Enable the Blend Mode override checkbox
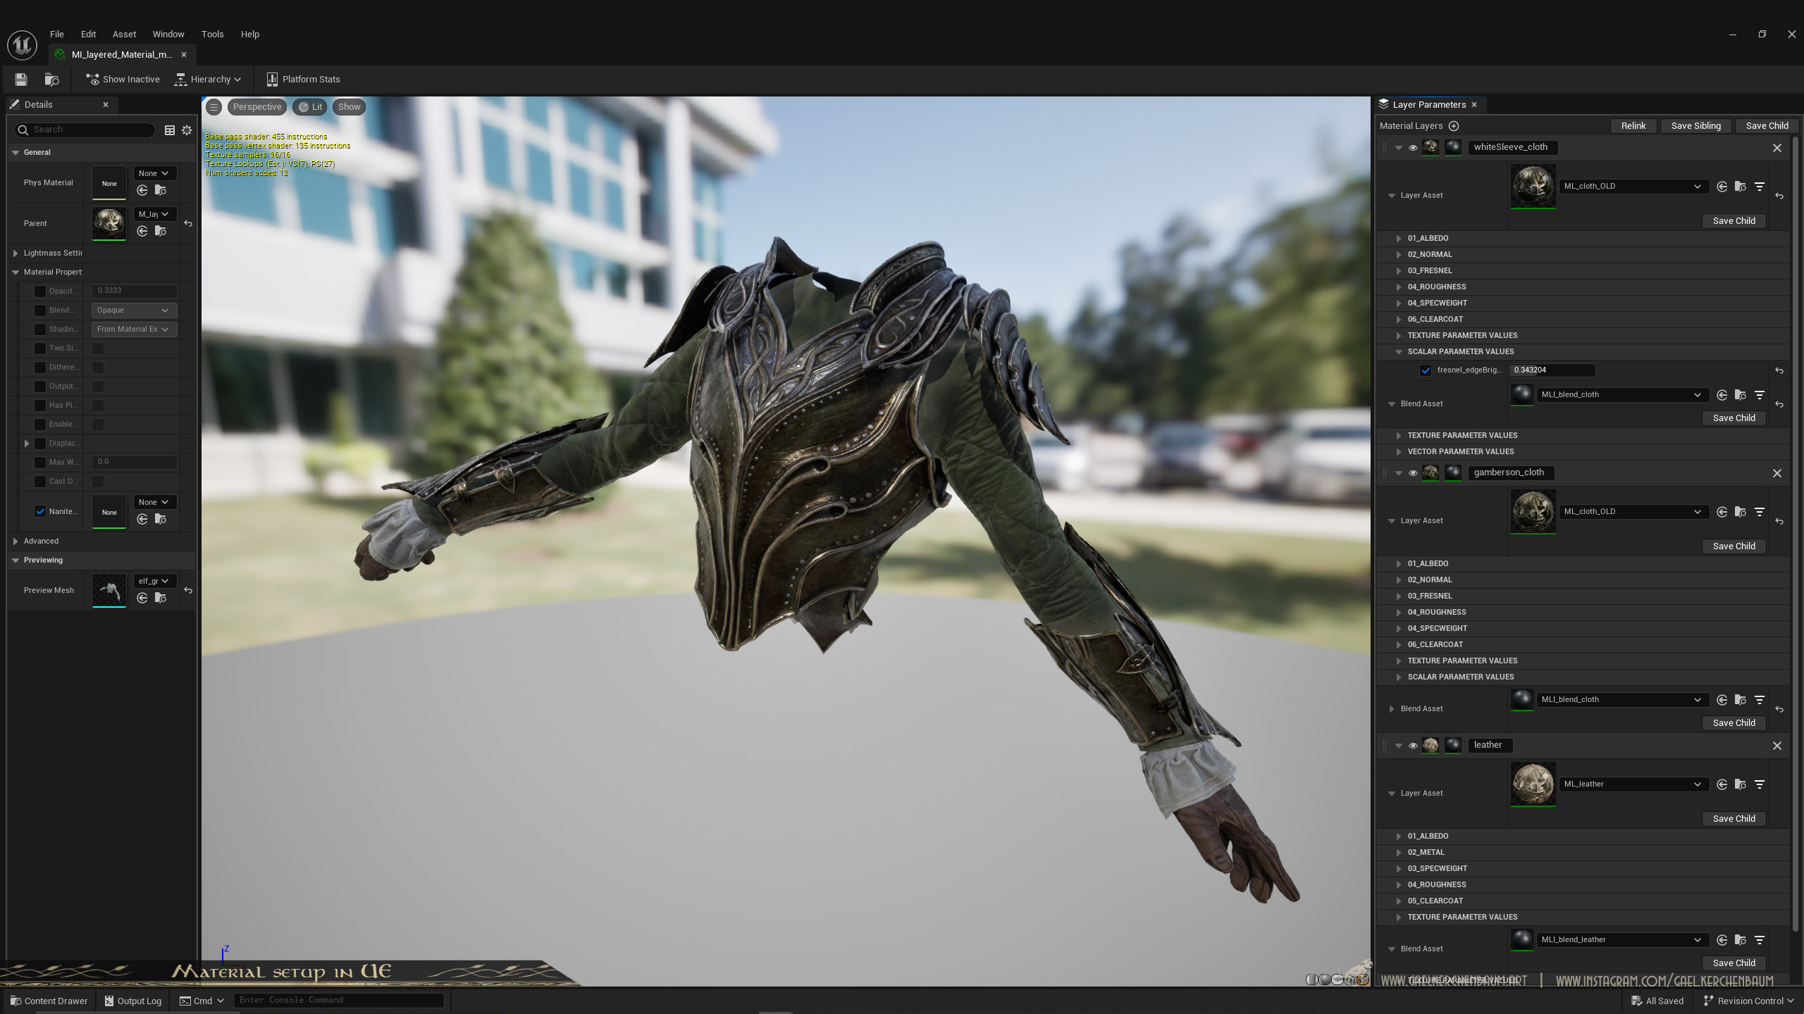Image resolution: width=1804 pixels, height=1014 pixels. point(40,311)
